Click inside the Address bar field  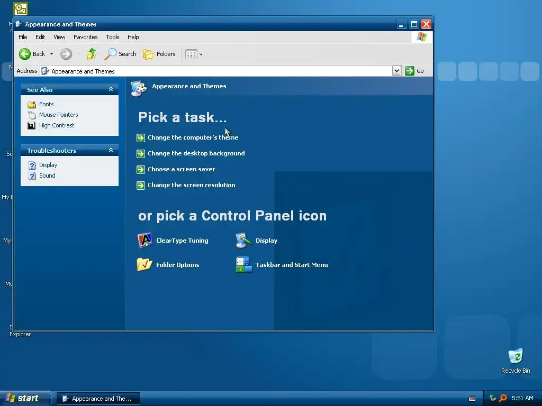216,71
